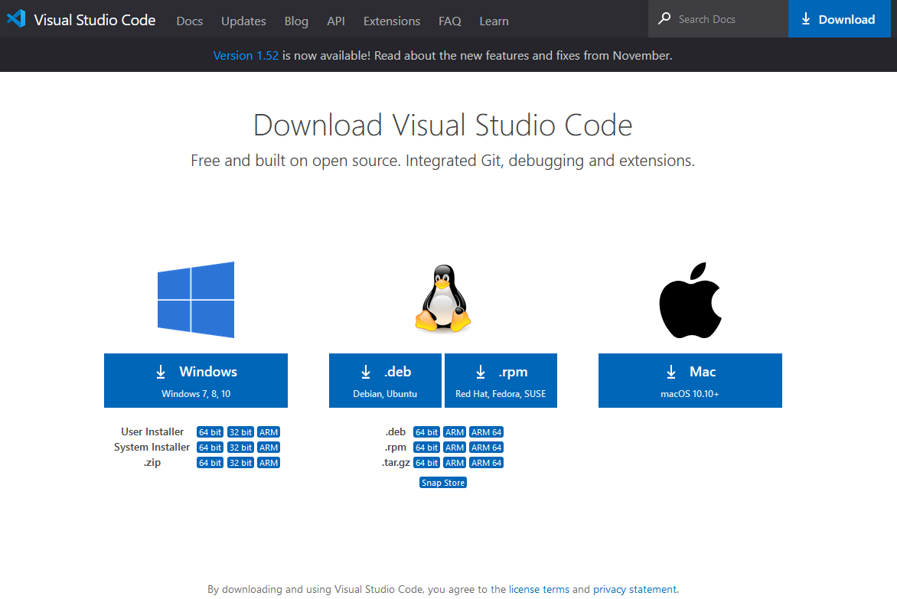Screen dimensions: 897x599
Task: Click the Windows '.zip' row label
Action: (152, 463)
